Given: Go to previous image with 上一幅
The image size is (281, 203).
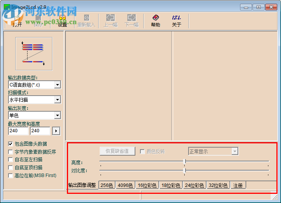Looking at the screenshot, I should (110, 21).
